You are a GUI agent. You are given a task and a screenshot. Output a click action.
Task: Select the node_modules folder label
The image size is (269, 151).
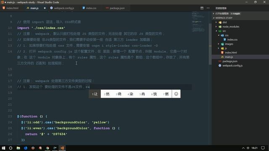click(x=231, y=26)
